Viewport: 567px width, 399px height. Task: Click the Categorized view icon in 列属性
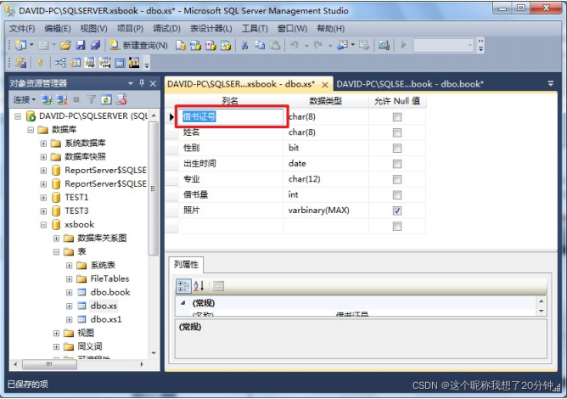click(x=183, y=286)
